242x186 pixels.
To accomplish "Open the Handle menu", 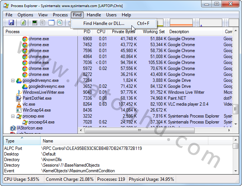I will point(94,15).
